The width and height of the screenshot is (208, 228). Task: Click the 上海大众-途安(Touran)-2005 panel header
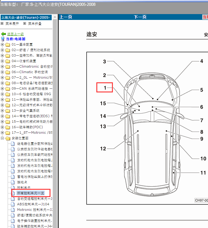tap(26, 17)
